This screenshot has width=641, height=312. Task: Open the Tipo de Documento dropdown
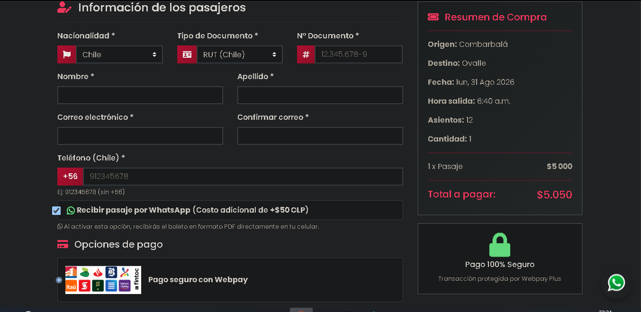tap(240, 54)
